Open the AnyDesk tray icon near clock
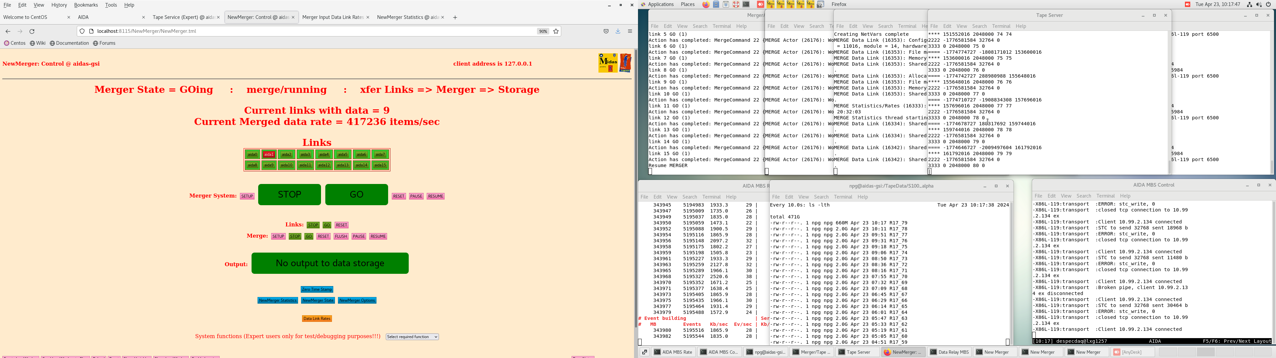Screen dimensions: 1276x358 coord(1187,4)
